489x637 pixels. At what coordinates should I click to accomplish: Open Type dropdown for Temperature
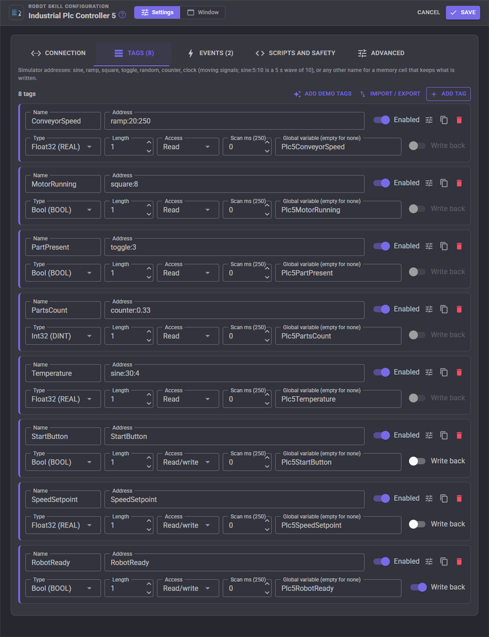point(63,399)
